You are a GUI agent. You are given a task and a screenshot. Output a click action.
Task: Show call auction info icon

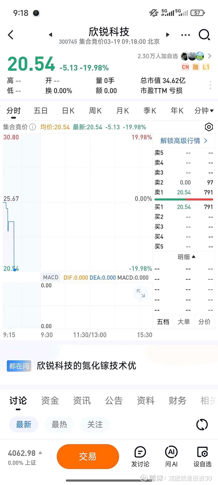[x=32, y=127]
